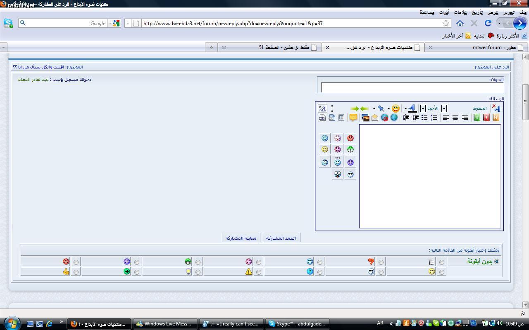Select the 'بدون أيقونة' no-icon radio button
Image resolution: width=529 pixels, height=330 pixels.
click(x=496, y=262)
